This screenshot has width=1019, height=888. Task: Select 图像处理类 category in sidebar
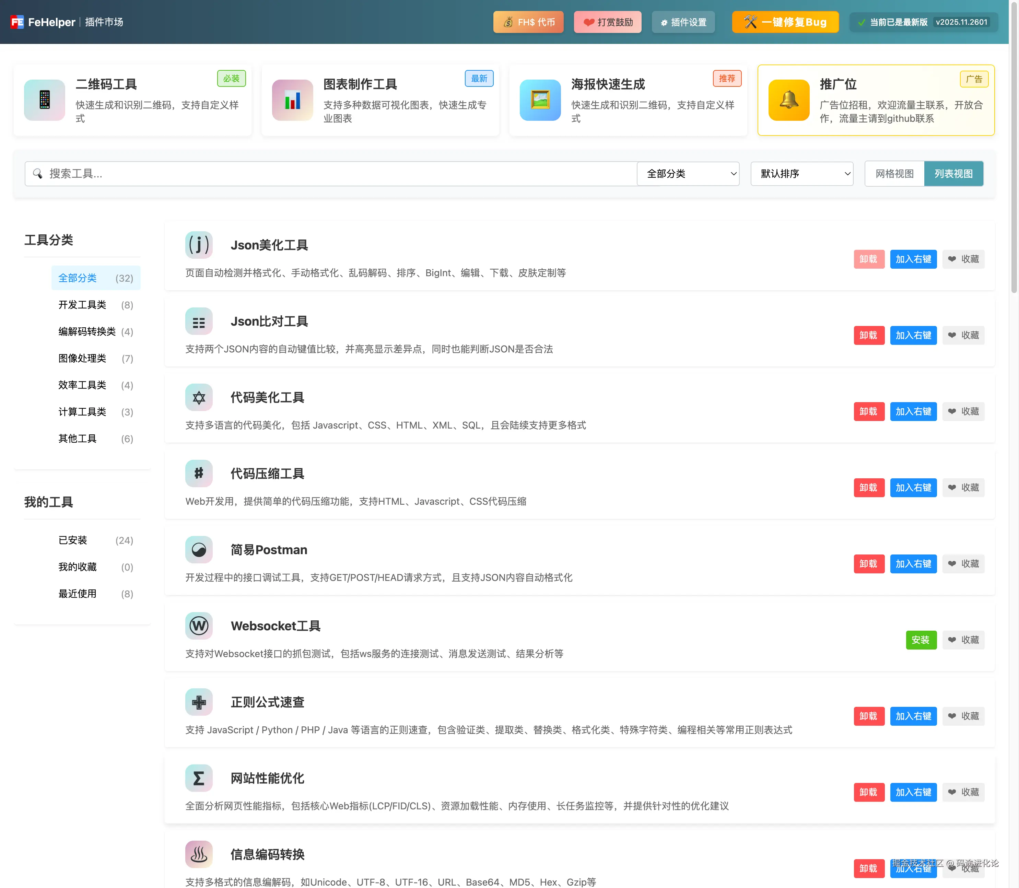point(82,358)
